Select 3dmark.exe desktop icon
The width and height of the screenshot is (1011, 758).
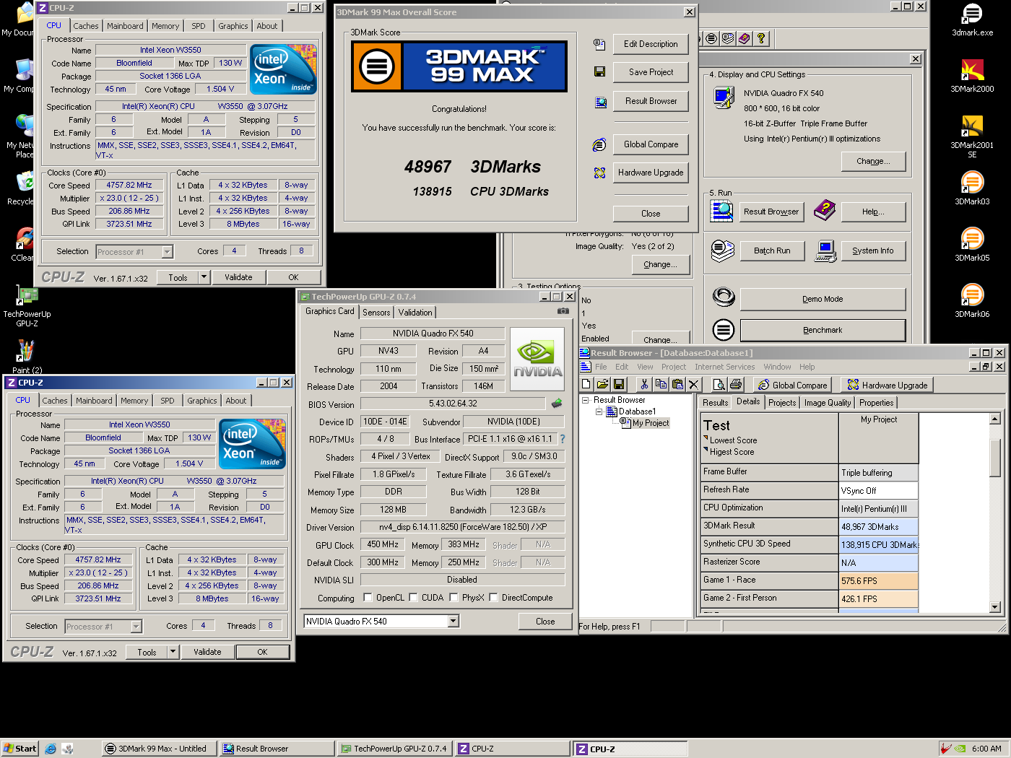point(972,19)
